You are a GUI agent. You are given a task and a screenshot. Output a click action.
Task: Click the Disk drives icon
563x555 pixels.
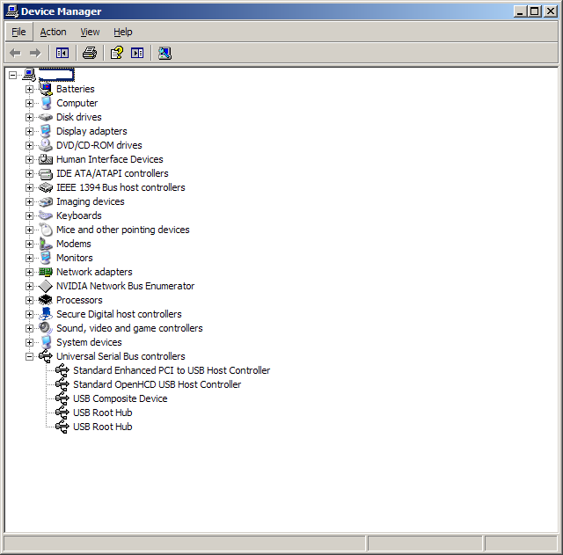coord(46,117)
